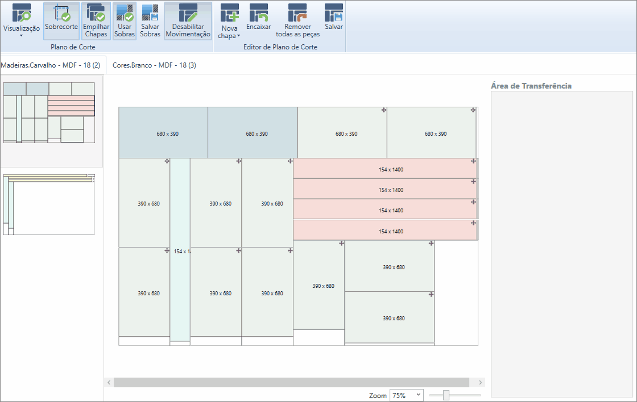Image resolution: width=637 pixels, height=402 pixels.
Task: Click the horizontal scrollbar right arrow
Action: (480, 382)
